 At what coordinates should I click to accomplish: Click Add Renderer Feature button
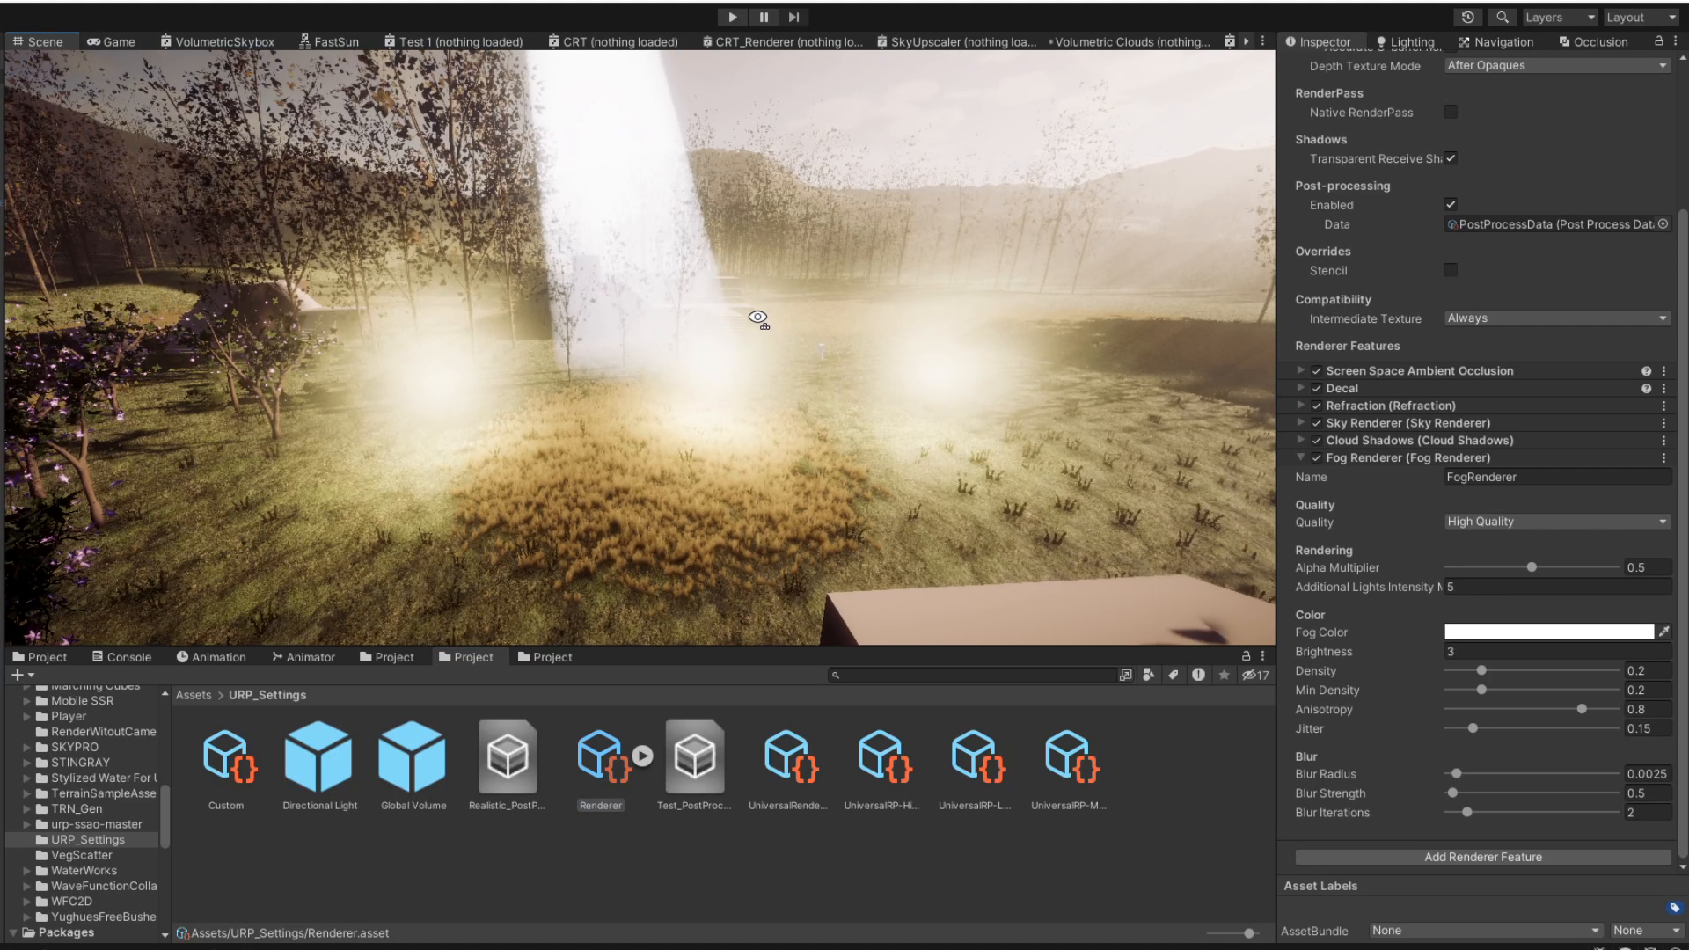point(1483,857)
